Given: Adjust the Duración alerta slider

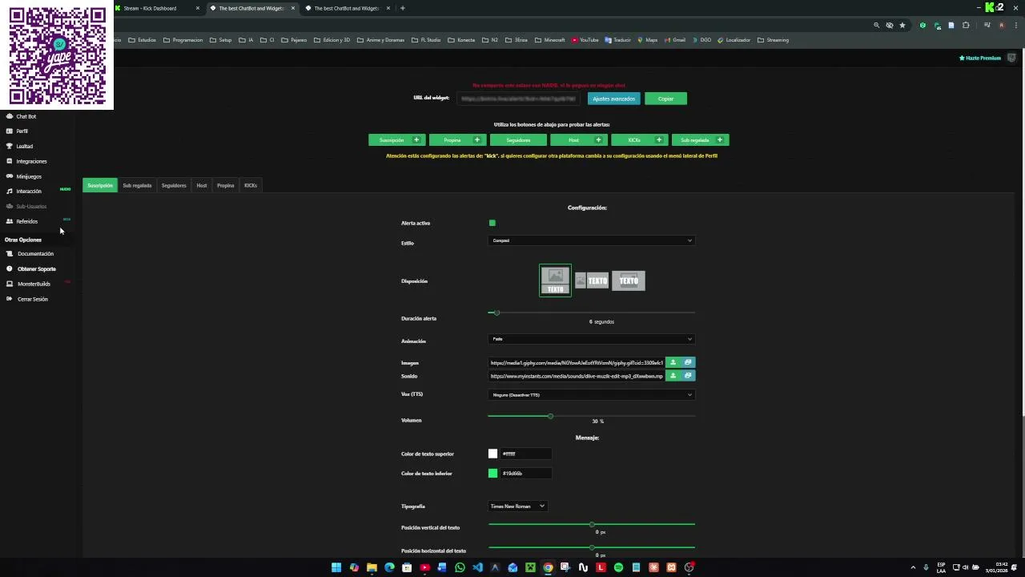Looking at the screenshot, I should point(591,313).
